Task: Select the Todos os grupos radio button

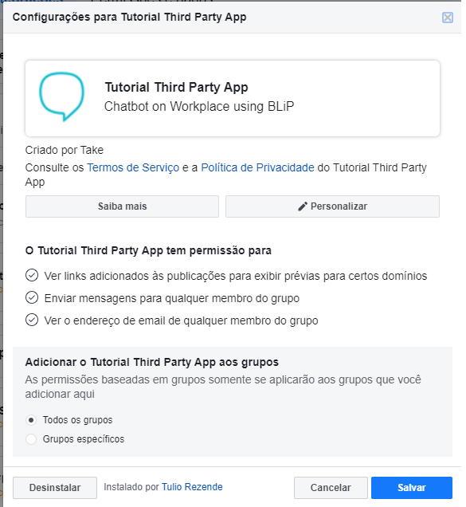Action: pos(31,420)
